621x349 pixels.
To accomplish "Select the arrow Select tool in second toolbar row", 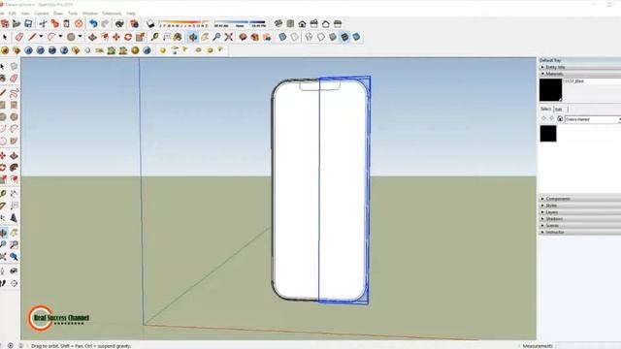I will coord(5,37).
